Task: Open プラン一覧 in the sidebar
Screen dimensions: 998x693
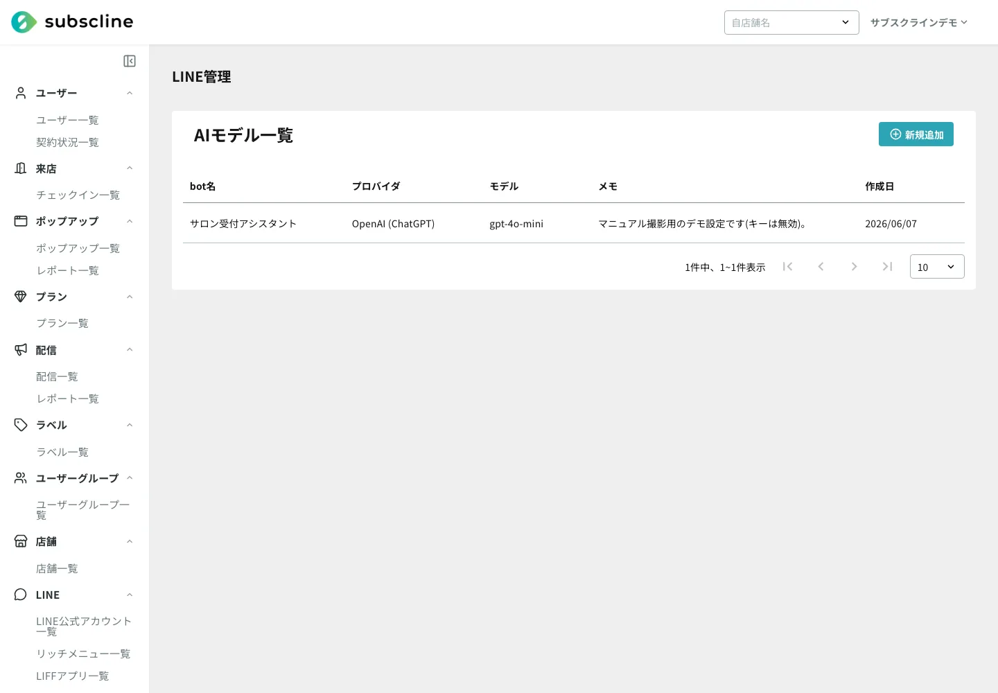Action: point(62,323)
